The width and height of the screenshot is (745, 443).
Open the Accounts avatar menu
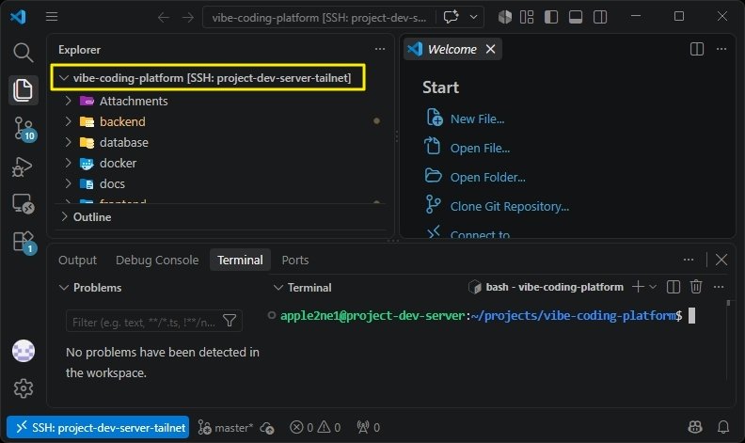pos(24,351)
